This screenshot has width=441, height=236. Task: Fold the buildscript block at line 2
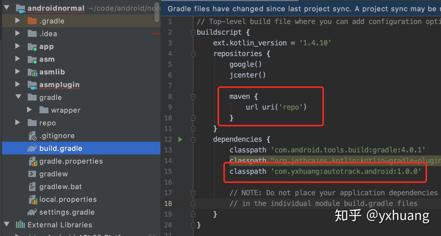[x=193, y=32]
